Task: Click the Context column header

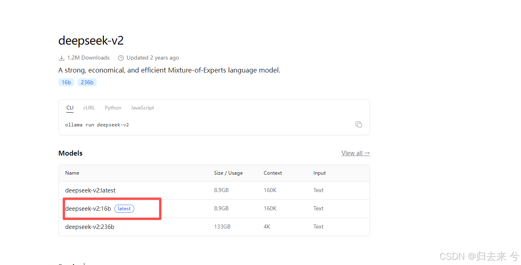Action: coord(273,173)
